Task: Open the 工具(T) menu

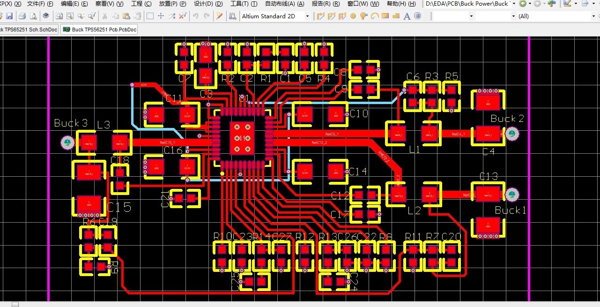Action: (x=244, y=4)
